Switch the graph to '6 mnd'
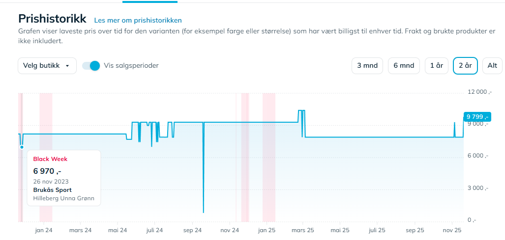 click(404, 65)
